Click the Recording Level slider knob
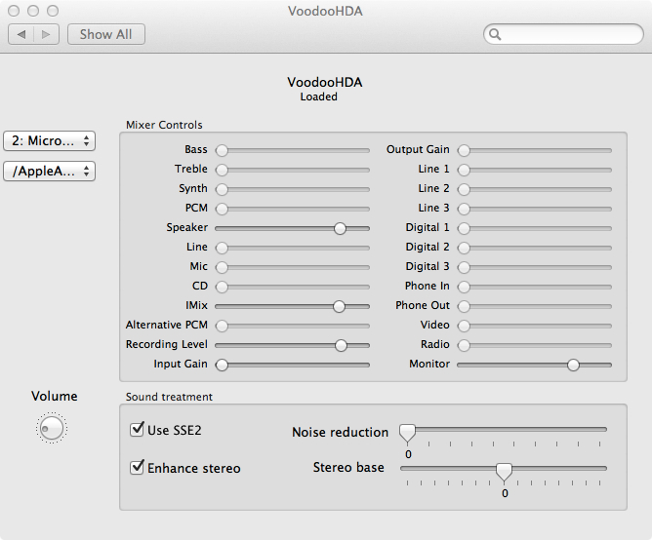652x540 pixels. tap(341, 345)
